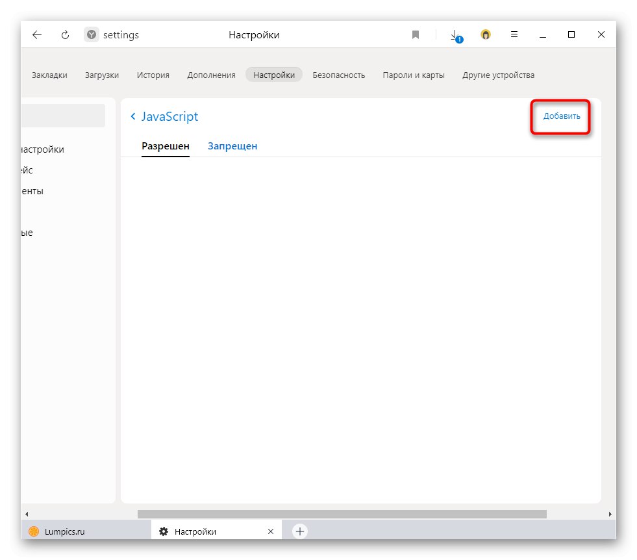Open the Безопасность section
The height and width of the screenshot is (560, 637).
tap(339, 75)
